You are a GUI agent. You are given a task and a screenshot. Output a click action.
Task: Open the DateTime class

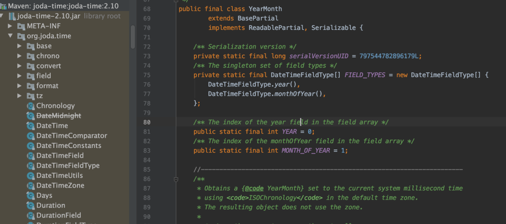[x=52, y=126]
